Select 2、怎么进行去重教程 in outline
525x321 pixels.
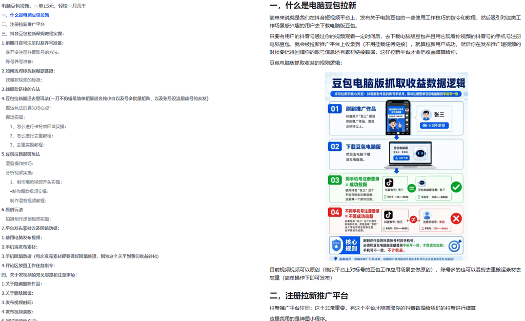pos(32,136)
